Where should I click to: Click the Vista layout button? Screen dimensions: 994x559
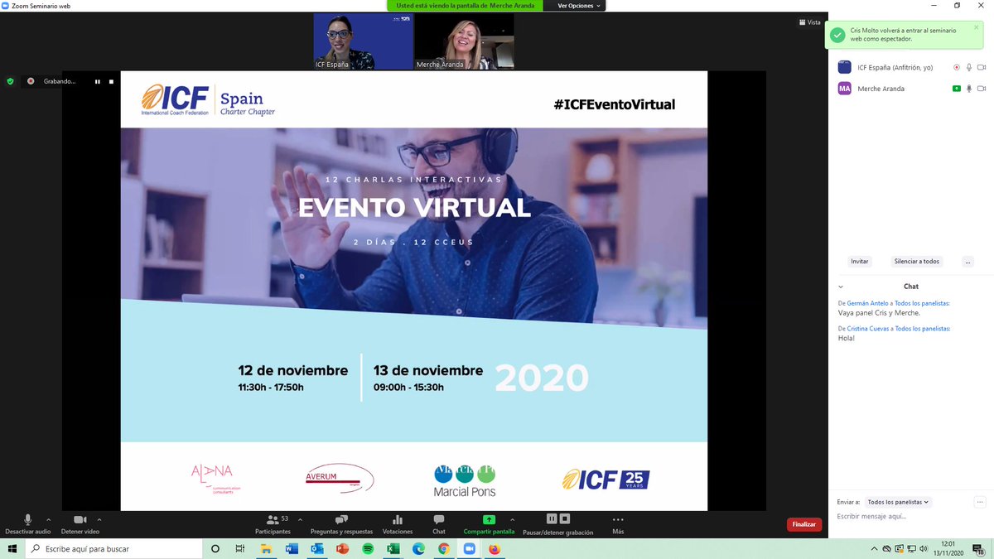(x=809, y=22)
